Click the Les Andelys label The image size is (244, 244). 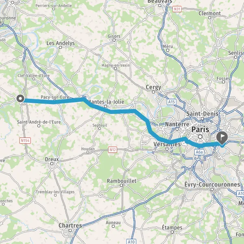(61, 43)
